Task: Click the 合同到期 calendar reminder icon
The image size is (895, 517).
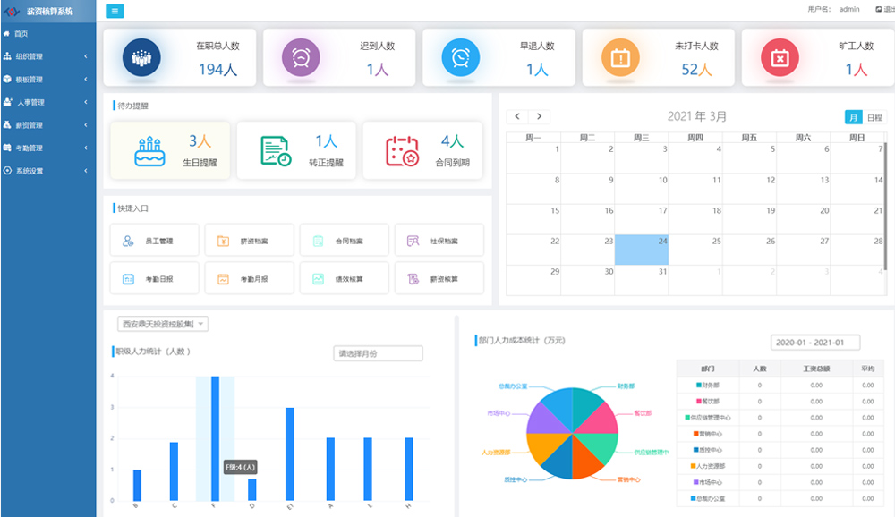Action: 402,151
